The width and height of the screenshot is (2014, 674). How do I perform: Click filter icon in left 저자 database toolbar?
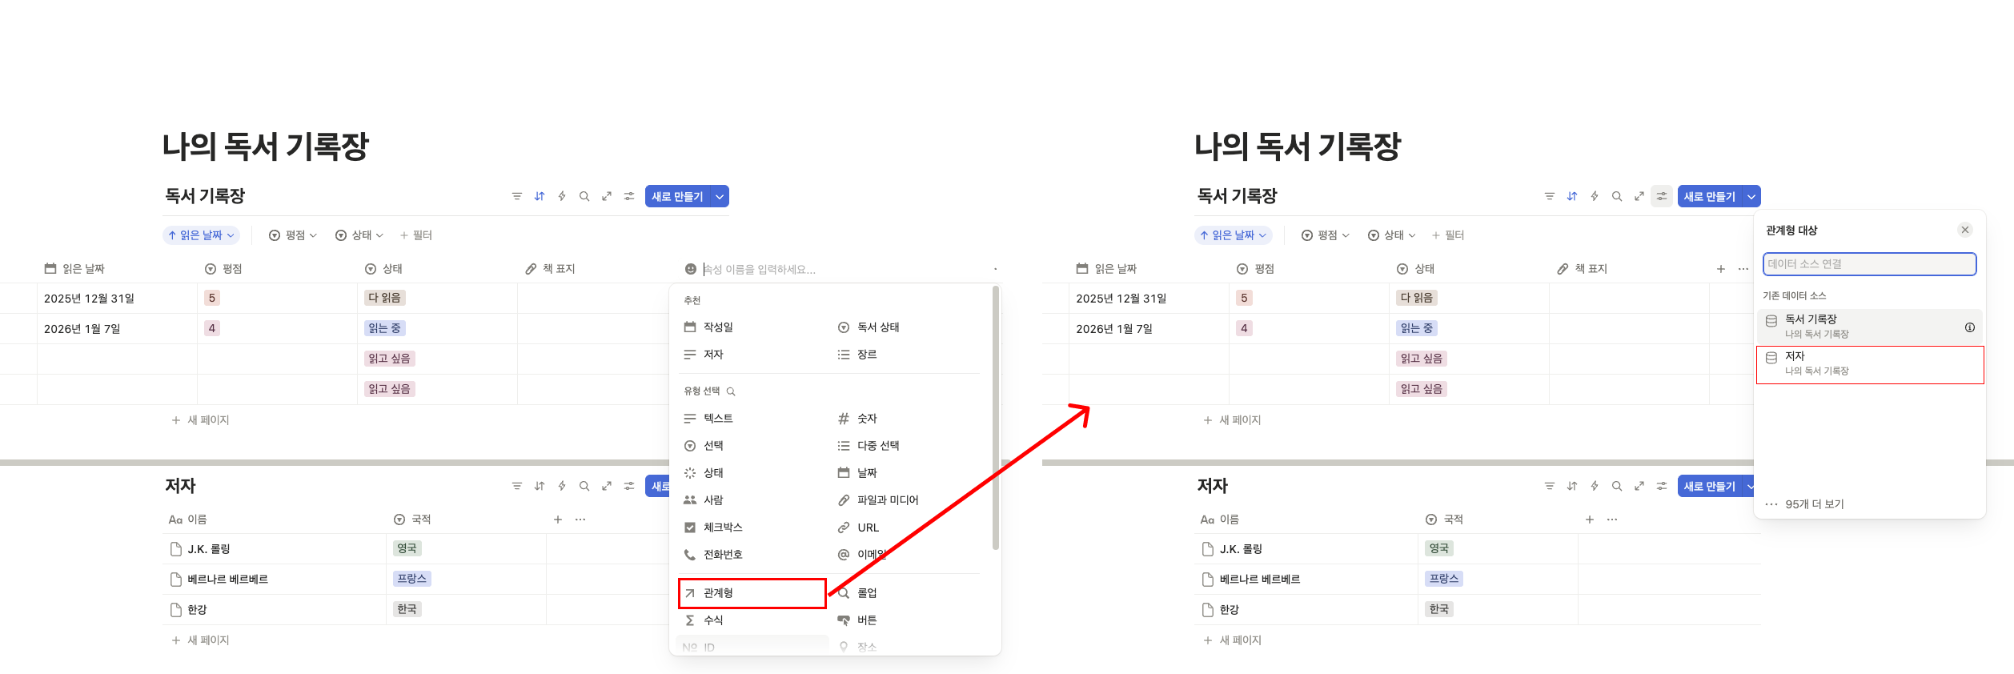click(517, 486)
